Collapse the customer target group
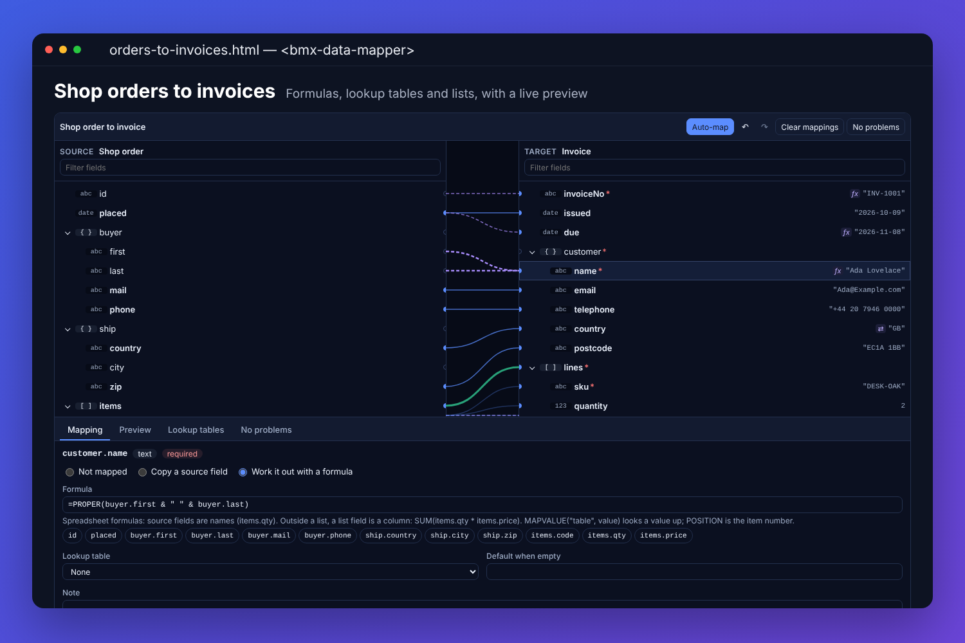Screen dimensions: 965x643 tap(532, 252)
